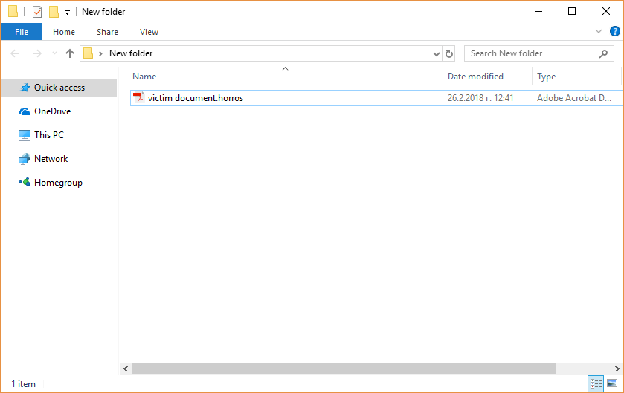Viewport: 624px width, 393px height.
Task: Refresh the New folder view
Action: point(449,53)
